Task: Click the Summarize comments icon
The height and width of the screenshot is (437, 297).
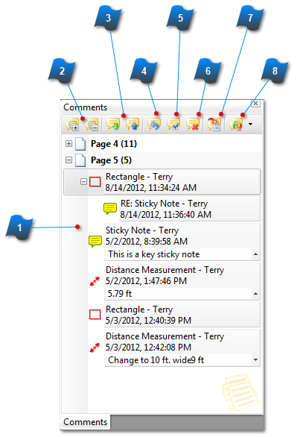Action: 214,125
